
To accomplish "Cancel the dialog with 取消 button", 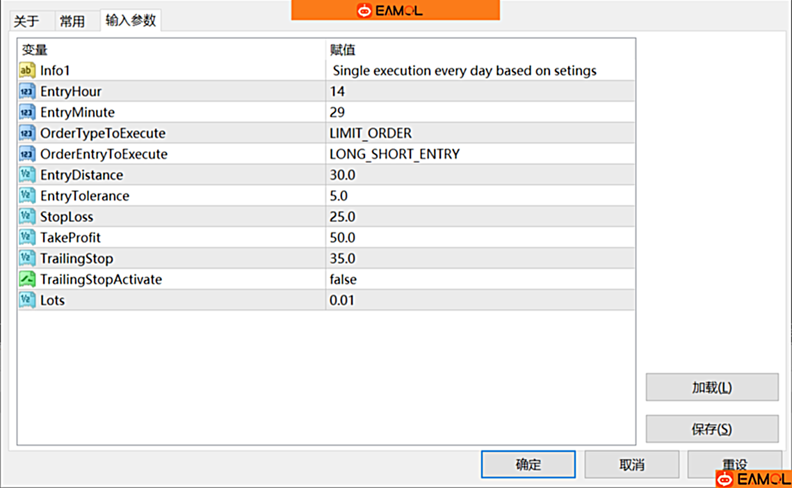I will (631, 464).
